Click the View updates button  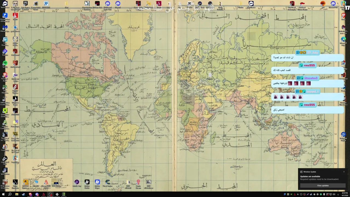pyautogui.click(x=323, y=186)
